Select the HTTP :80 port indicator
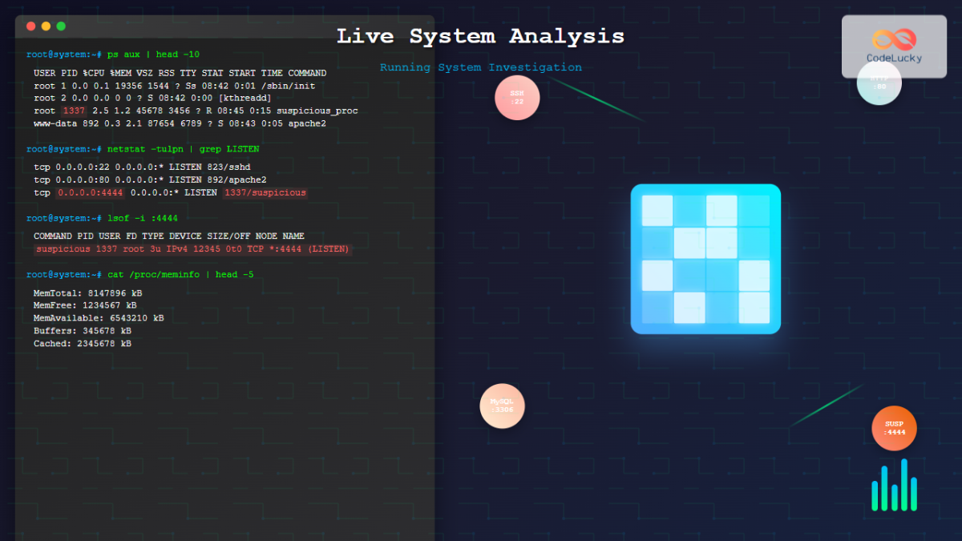The width and height of the screenshot is (962, 541). click(x=879, y=83)
